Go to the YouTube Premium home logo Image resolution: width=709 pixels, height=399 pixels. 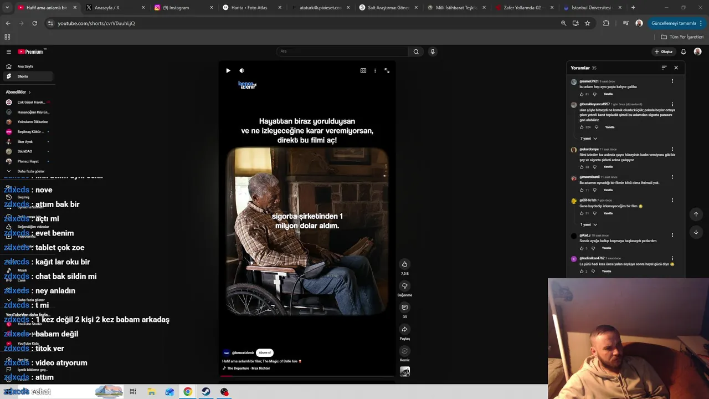click(x=30, y=52)
